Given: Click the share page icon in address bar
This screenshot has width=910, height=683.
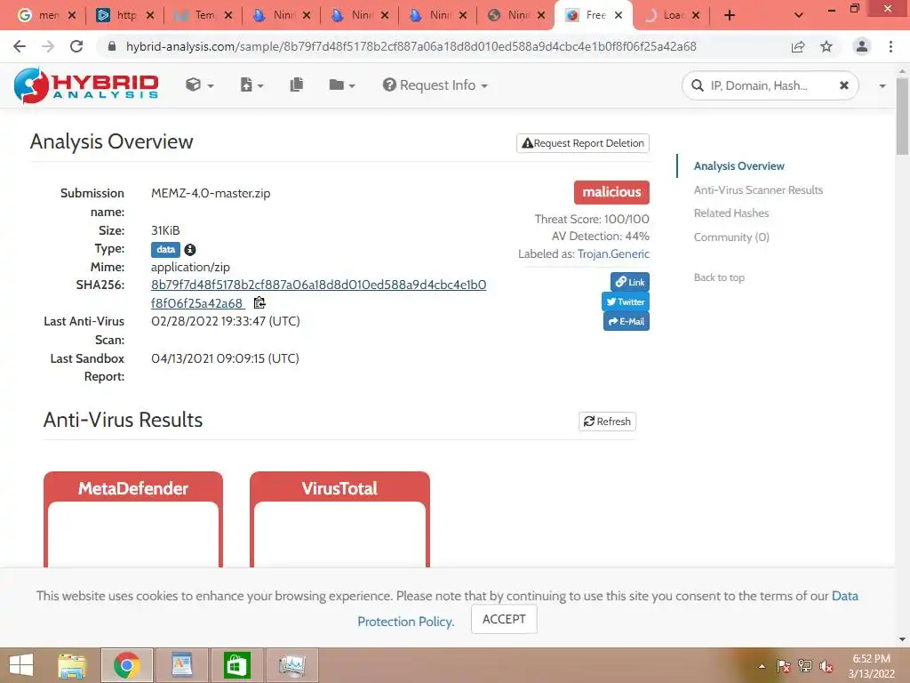Looking at the screenshot, I should tap(798, 46).
